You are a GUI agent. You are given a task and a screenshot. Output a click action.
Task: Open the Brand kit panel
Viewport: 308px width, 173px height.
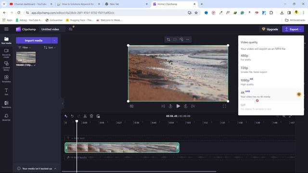(x=6, y=117)
